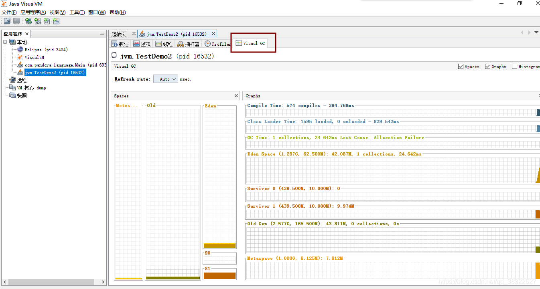Open the 帮助(H) menu
Image resolution: width=540 pixels, height=289 pixels.
tap(118, 12)
